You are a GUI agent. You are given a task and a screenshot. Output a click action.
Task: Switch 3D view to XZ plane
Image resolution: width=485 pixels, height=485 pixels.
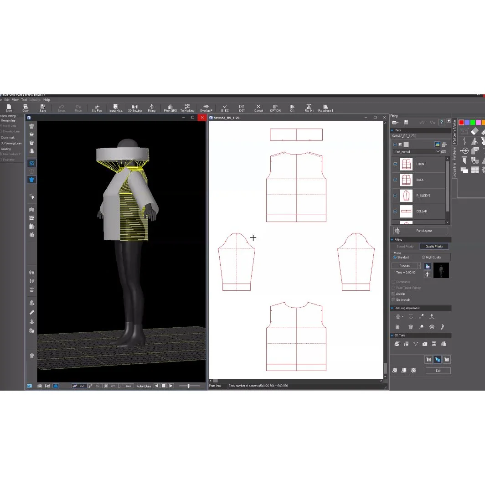pyautogui.click(x=78, y=386)
